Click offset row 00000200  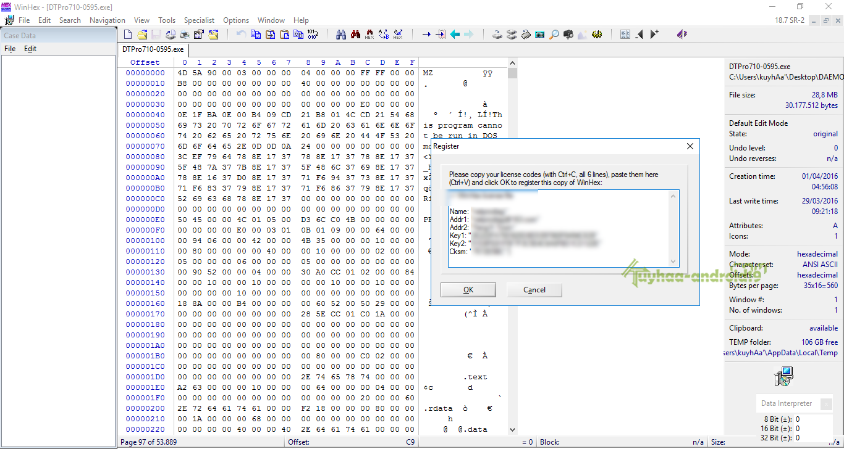click(x=145, y=408)
